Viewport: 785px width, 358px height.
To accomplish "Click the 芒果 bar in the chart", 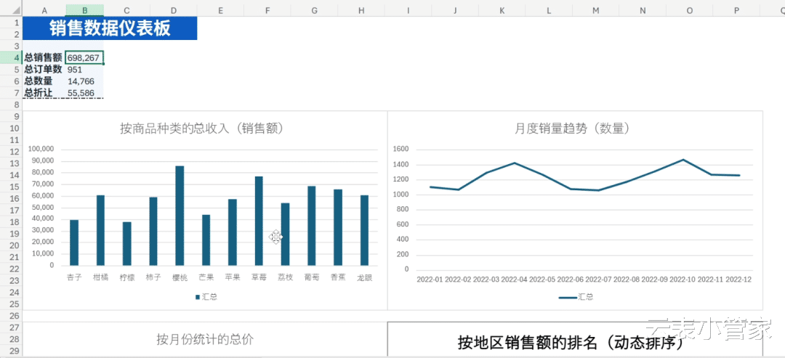I will point(206,240).
